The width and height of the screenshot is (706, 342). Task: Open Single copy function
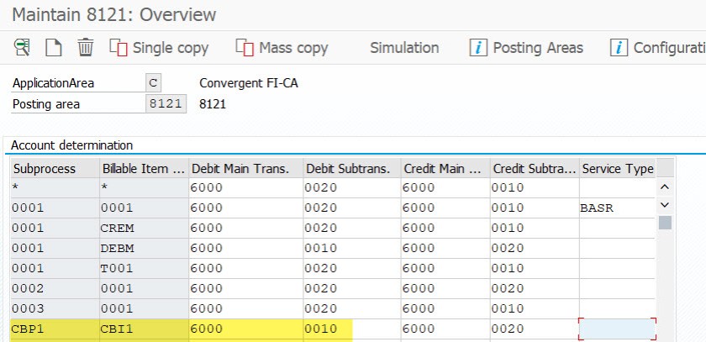click(x=160, y=48)
